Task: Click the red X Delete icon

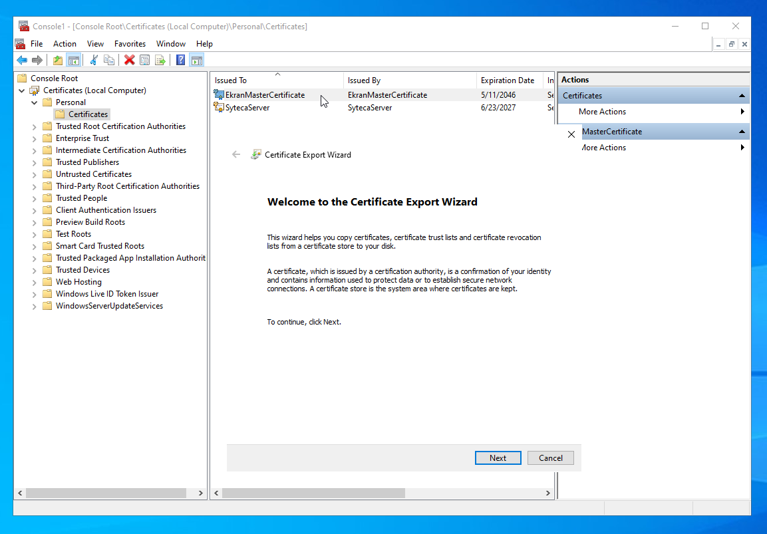Action: point(129,60)
